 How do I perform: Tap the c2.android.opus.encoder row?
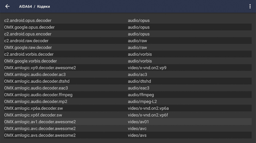click(28, 34)
